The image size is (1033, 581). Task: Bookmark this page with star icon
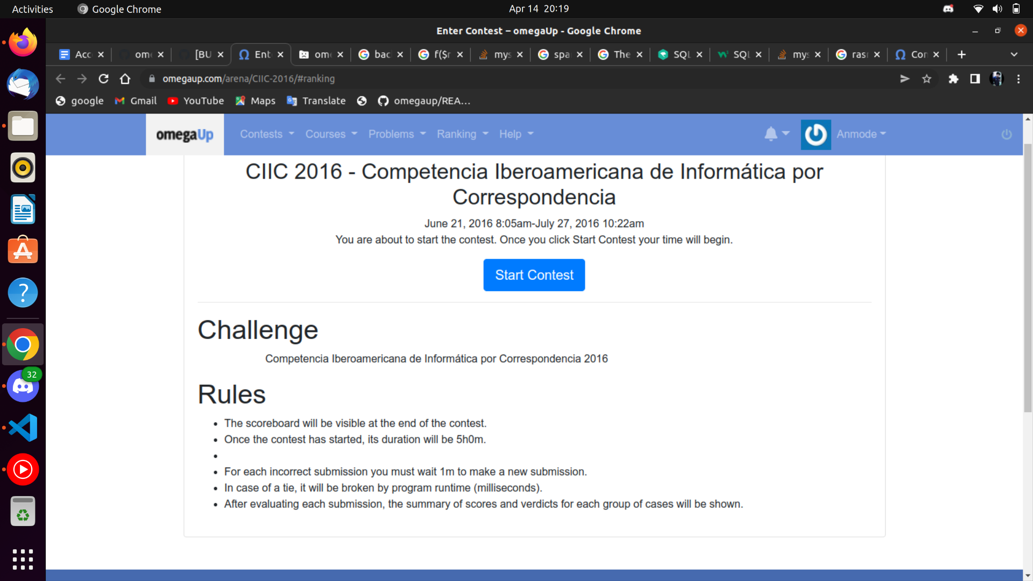pos(926,79)
